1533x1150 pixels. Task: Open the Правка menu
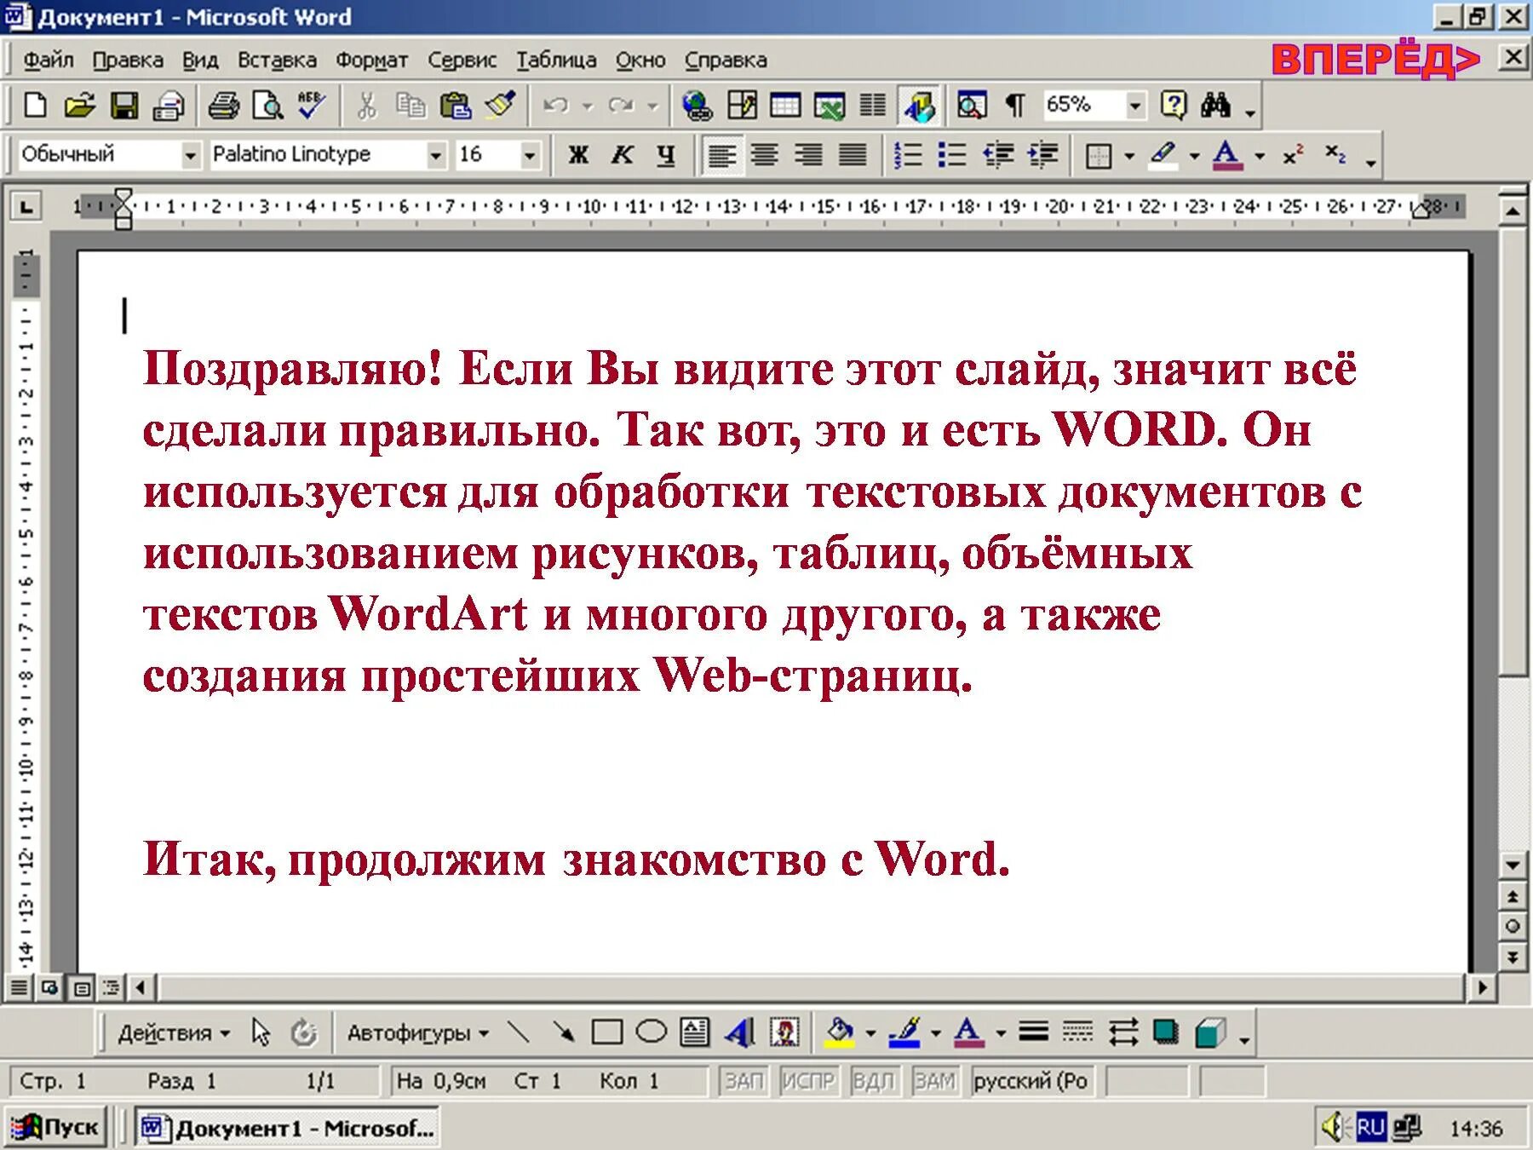128,60
